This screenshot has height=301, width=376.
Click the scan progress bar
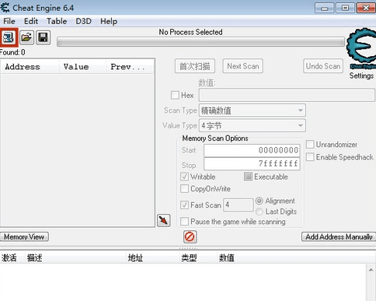tap(200, 42)
